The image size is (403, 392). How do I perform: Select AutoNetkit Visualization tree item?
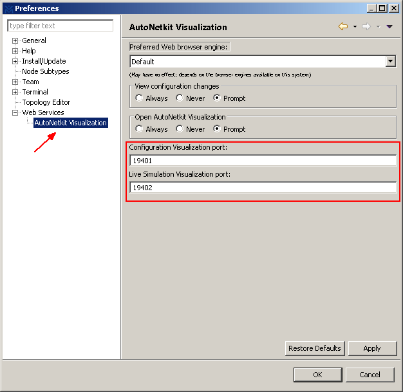pos(70,123)
